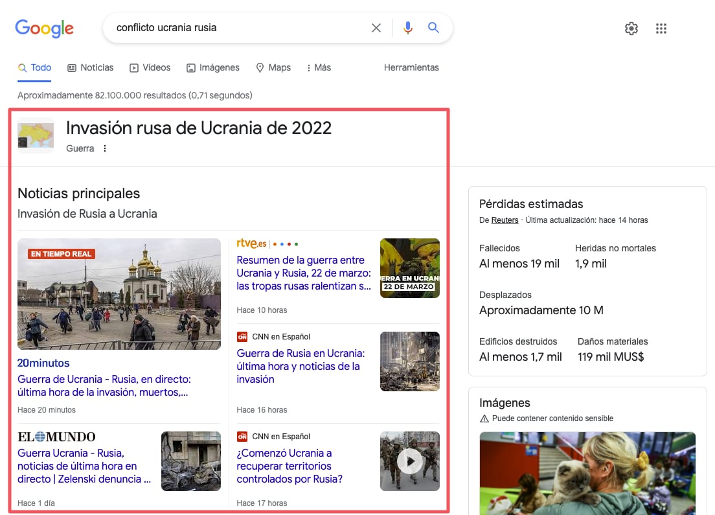The image size is (715, 515).
Task: Open '¿Comenzó Ucrania a recuperar territorios' article
Action: pyautogui.click(x=289, y=466)
